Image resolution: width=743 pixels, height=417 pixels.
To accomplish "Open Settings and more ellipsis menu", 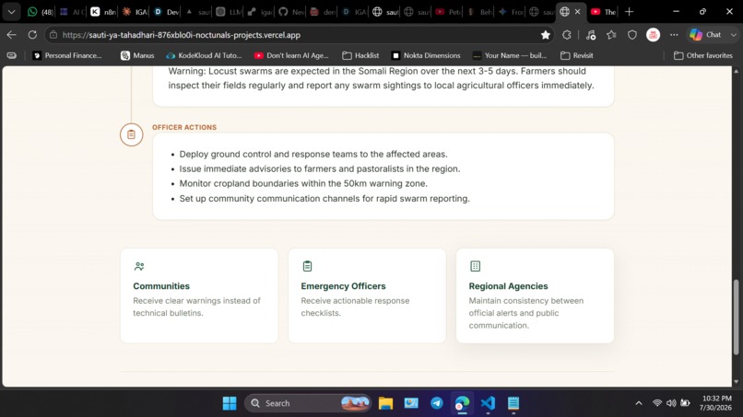I will (x=674, y=35).
